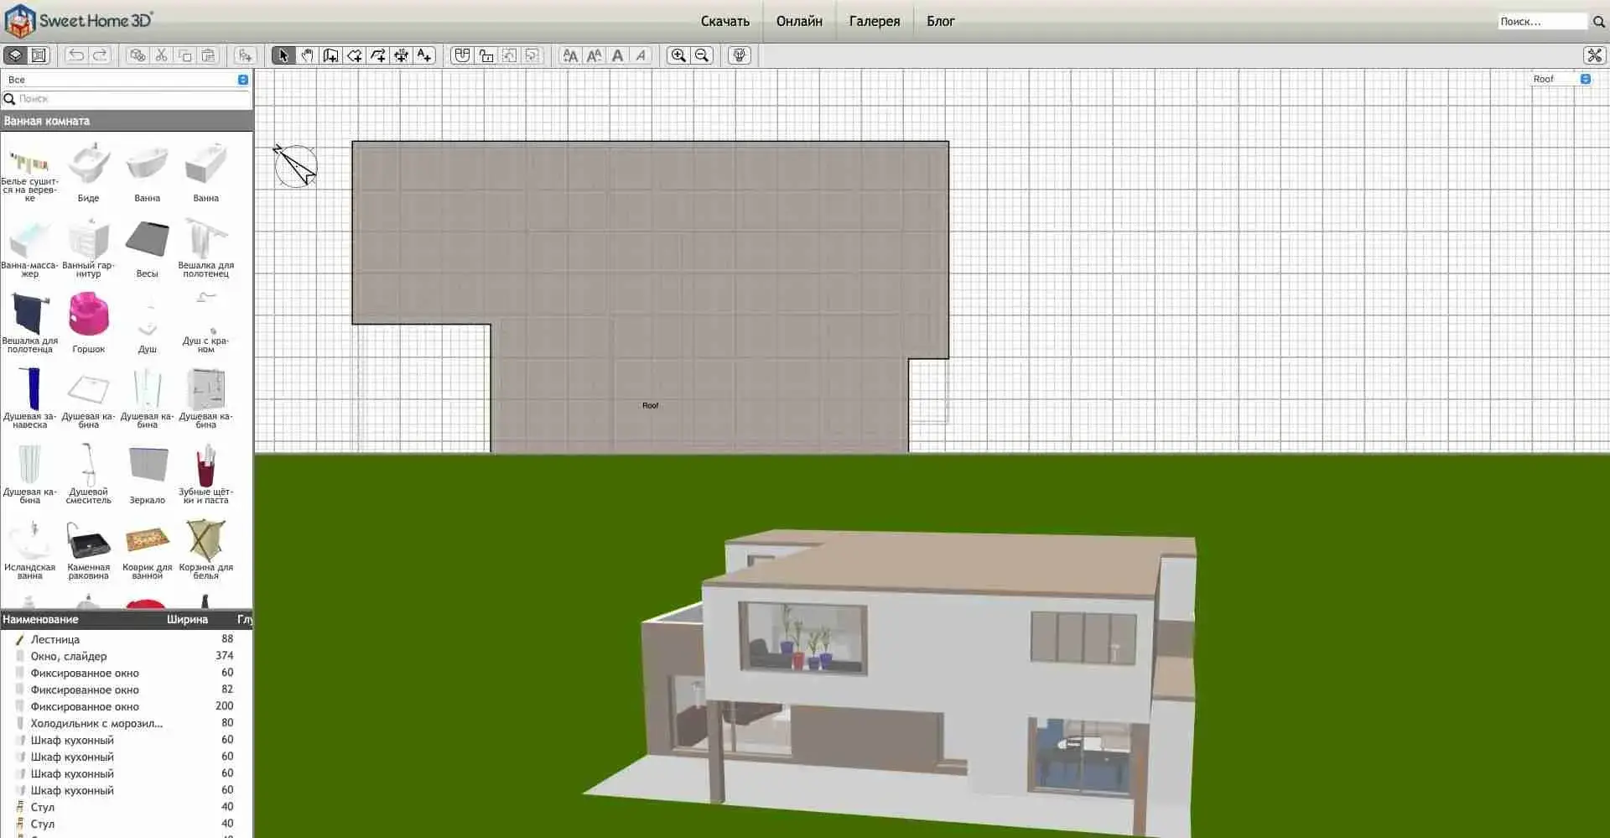Select the Окно, слайдер row

[127, 656]
